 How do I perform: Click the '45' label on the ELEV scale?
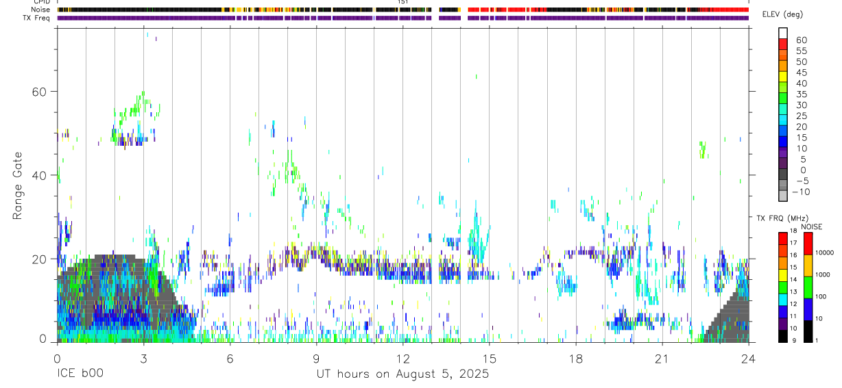tap(801, 73)
